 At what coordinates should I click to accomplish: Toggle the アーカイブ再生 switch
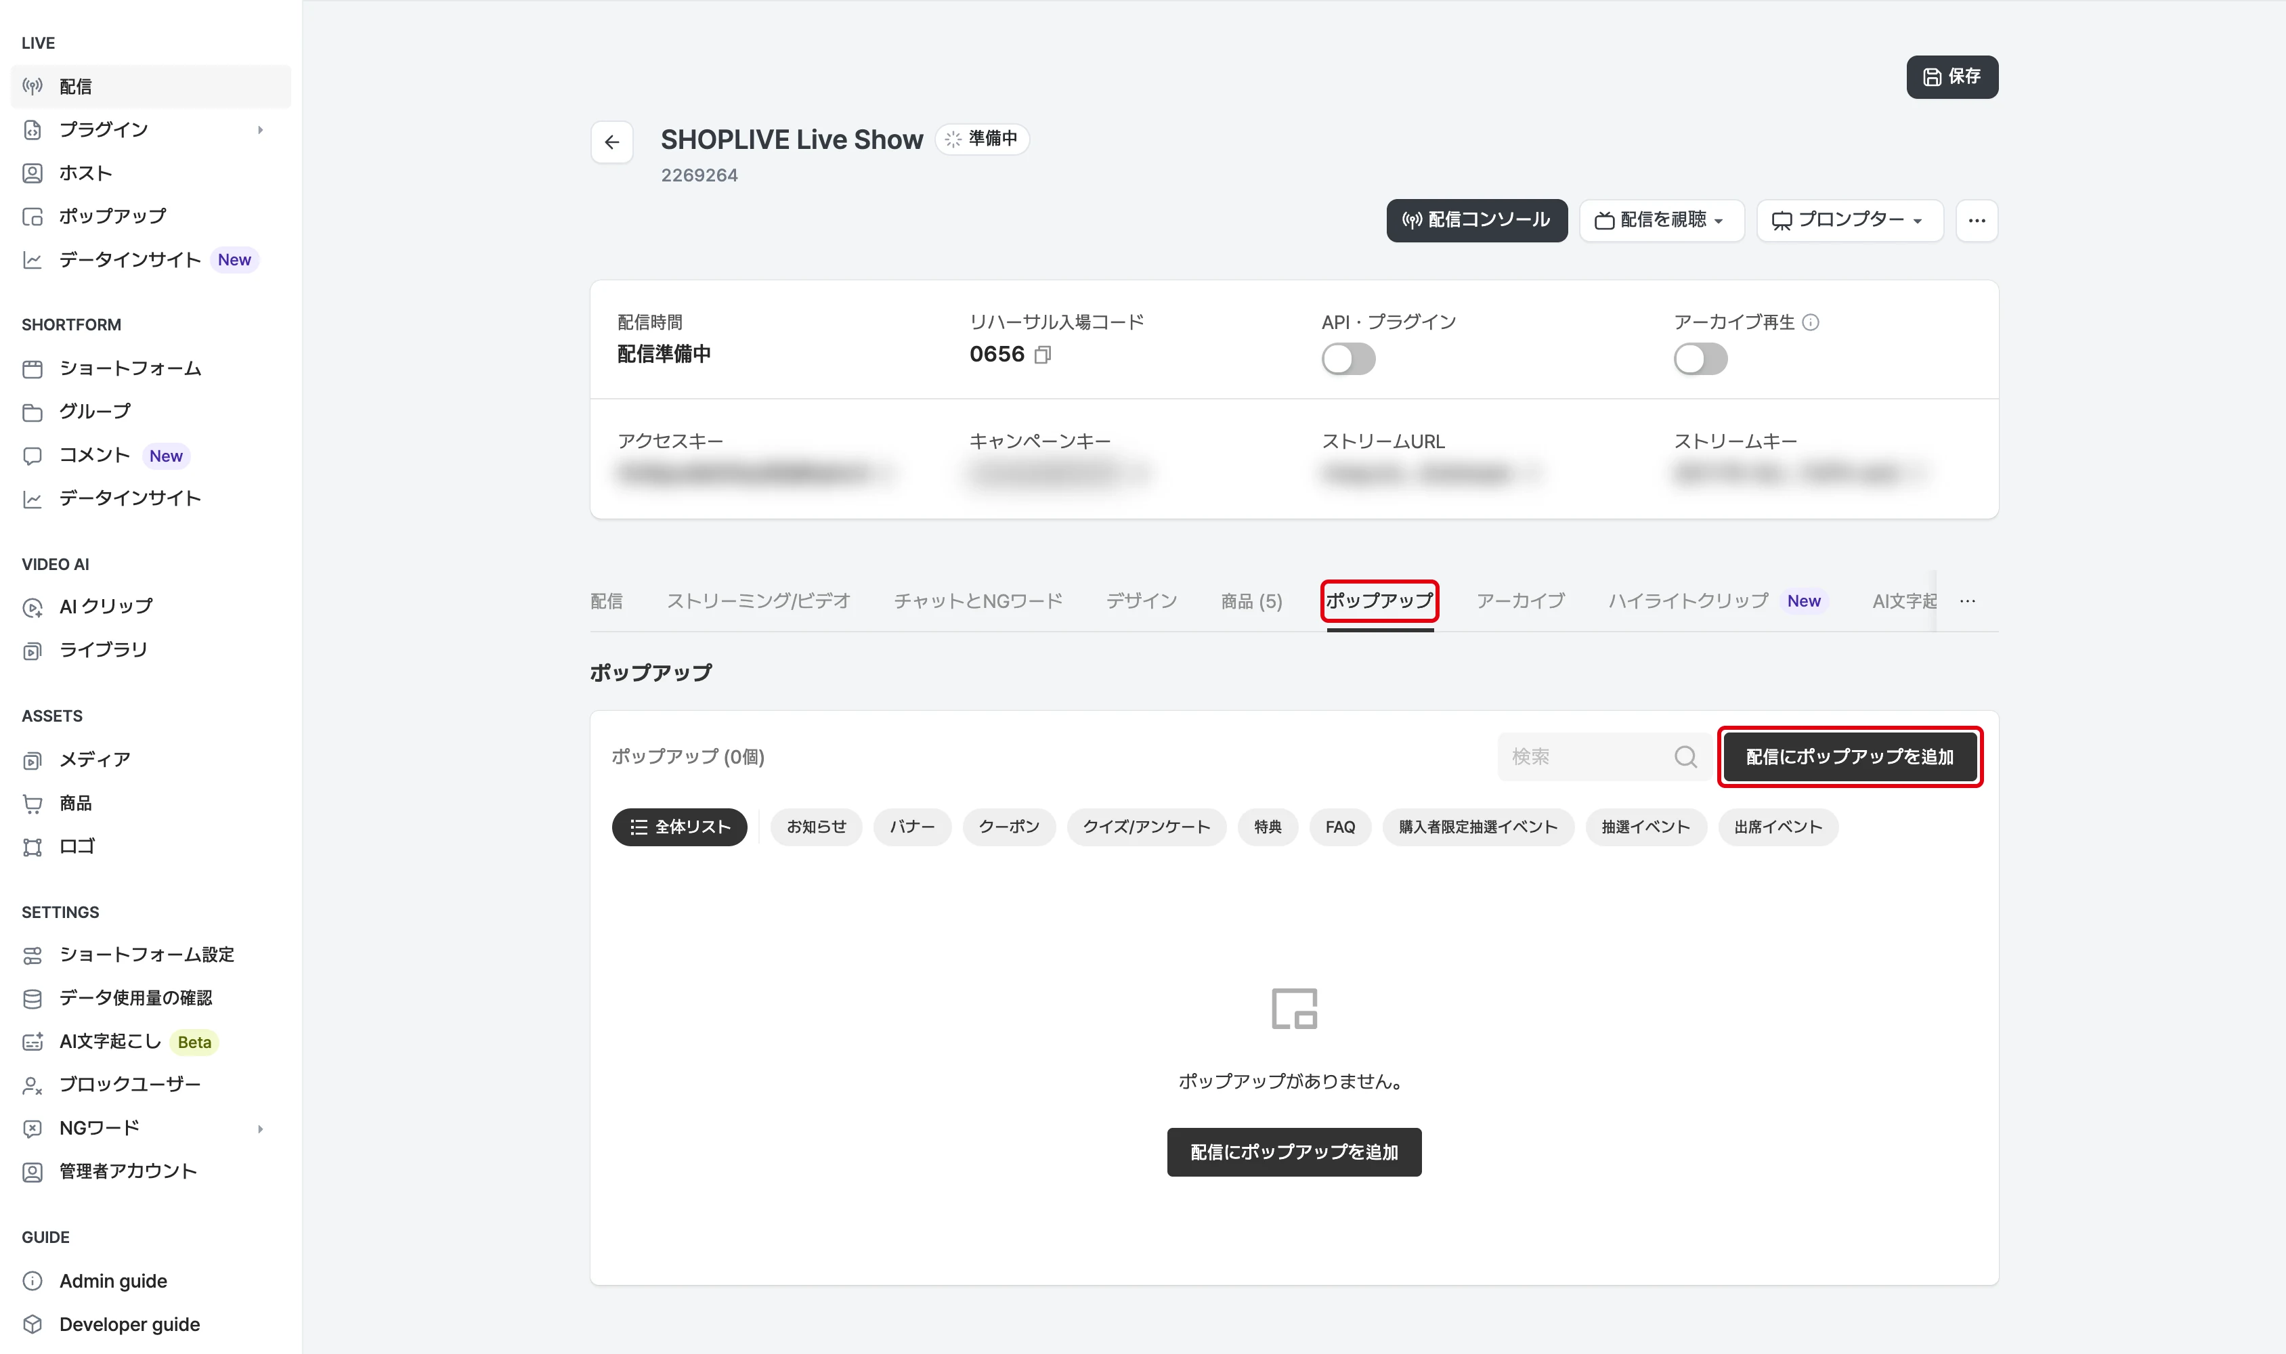coord(1700,359)
